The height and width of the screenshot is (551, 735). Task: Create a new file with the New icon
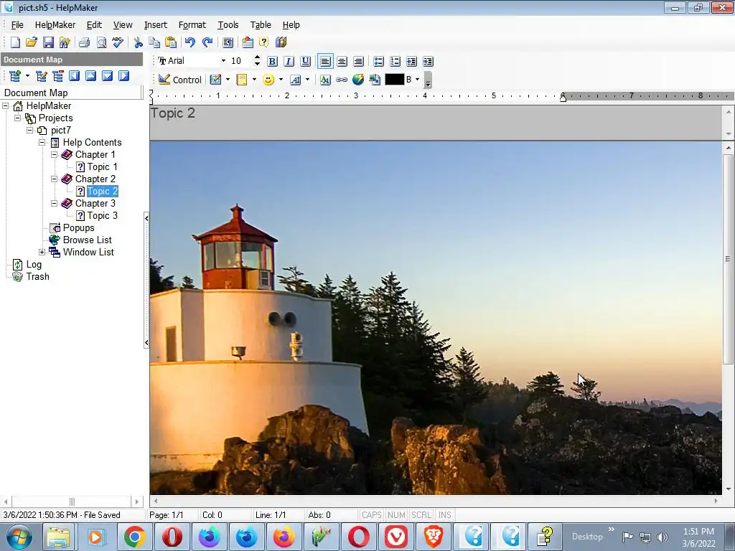tap(15, 42)
